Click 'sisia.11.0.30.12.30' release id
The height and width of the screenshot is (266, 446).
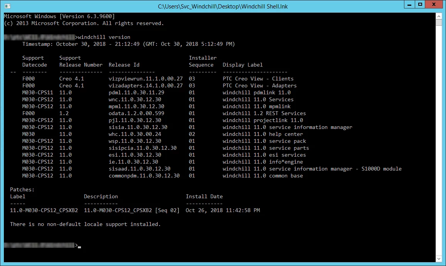click(138, 127)
